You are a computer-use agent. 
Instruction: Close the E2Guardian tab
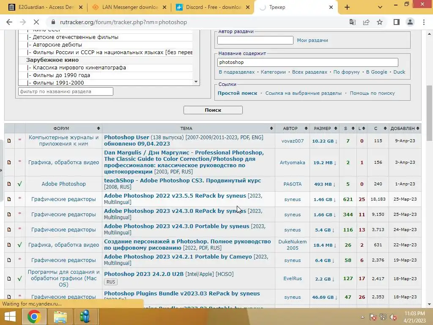[81, 8]
